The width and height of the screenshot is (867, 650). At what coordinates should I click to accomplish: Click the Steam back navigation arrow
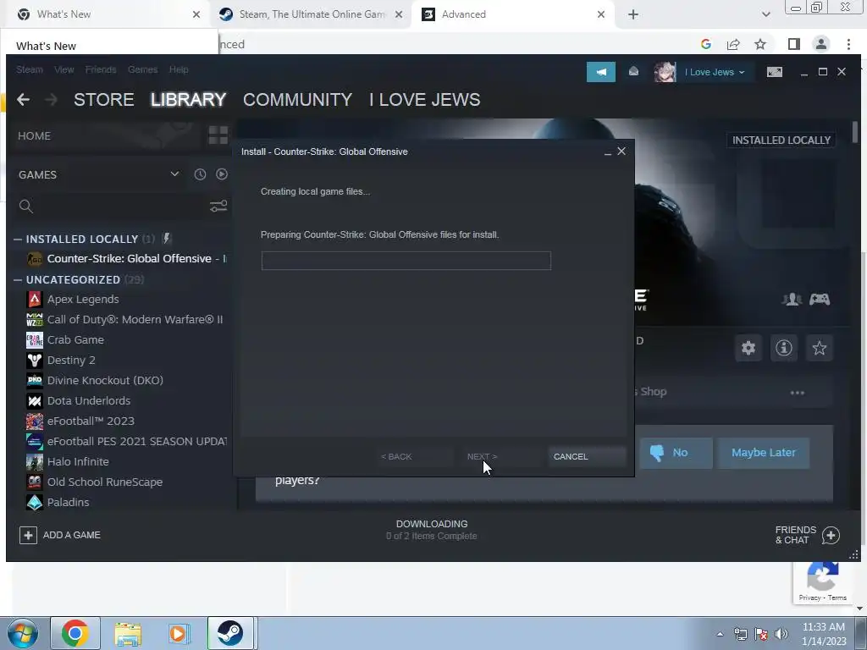click(23, 100)
